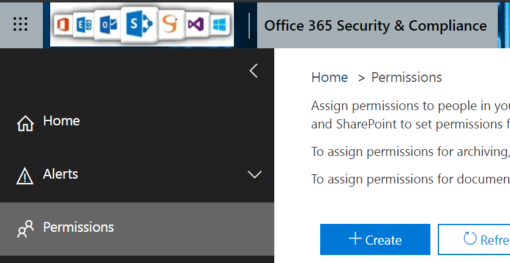Click the Office logo icon

point(63,25)
